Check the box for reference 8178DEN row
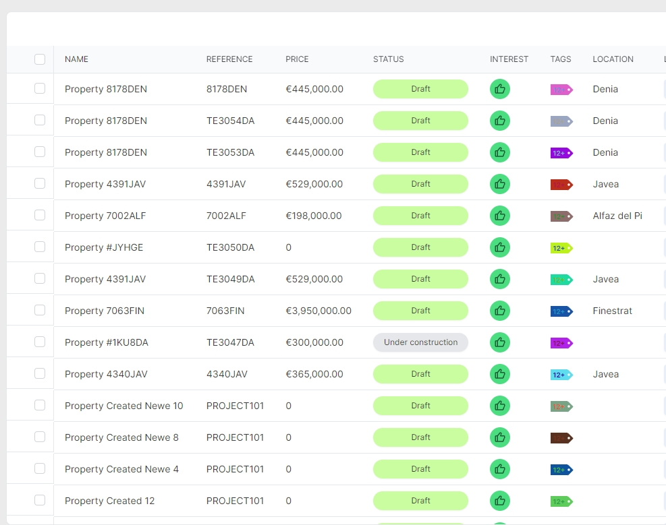 pos(40,88)
